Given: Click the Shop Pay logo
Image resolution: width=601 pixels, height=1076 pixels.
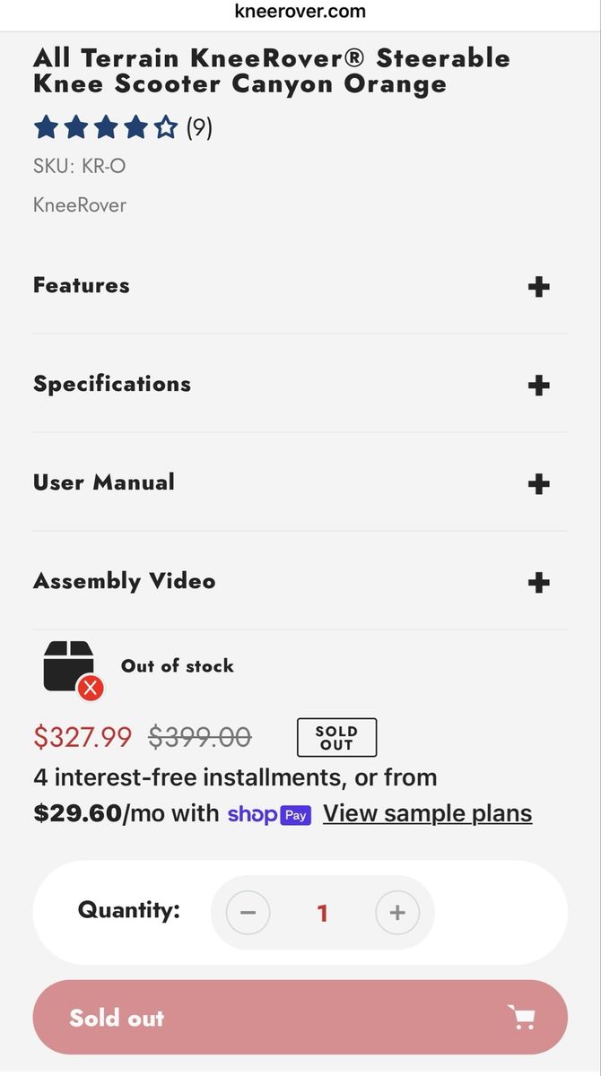Looking at the screenshot, I should point(268,814).
